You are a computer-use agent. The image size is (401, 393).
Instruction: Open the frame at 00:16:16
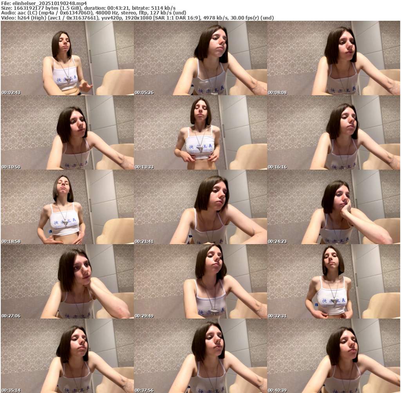click(x=334, y=132)
